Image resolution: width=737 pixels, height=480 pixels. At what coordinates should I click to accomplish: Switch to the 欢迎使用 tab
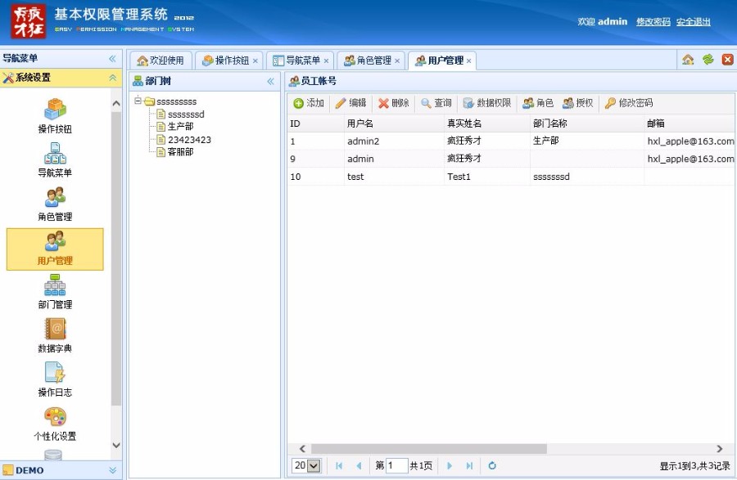click(x=161, y=61)
